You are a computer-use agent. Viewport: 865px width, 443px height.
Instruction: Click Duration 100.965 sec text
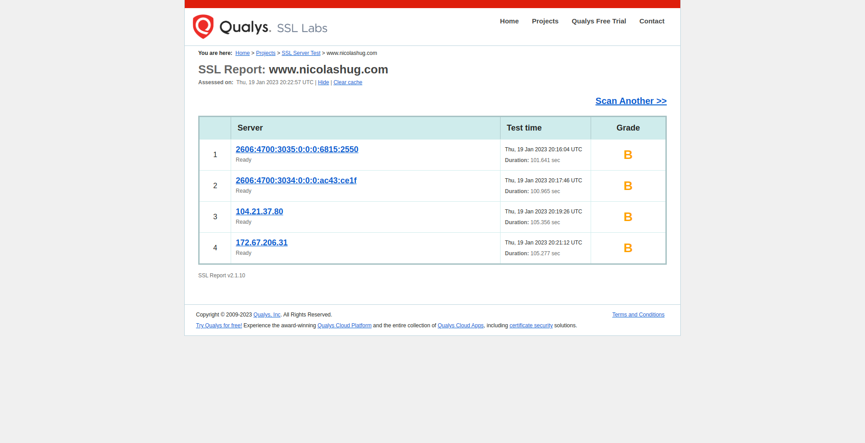533,191
